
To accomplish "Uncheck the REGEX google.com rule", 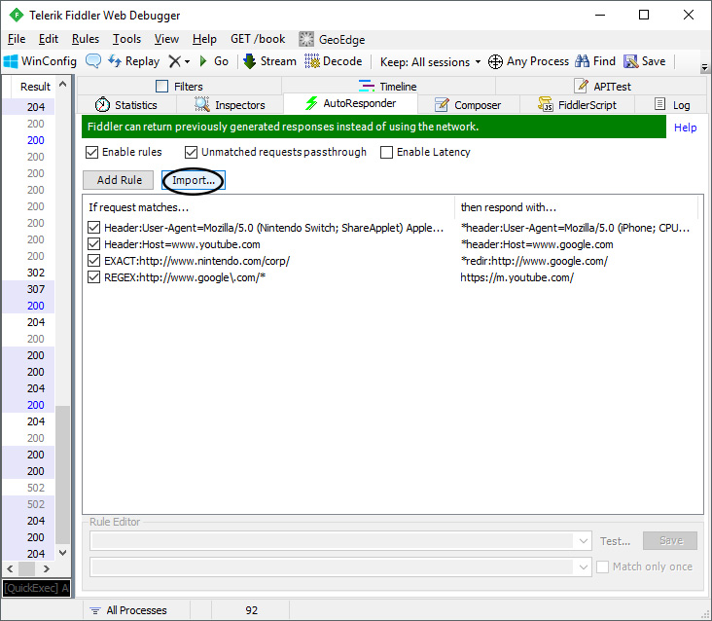I will (93, 276).
